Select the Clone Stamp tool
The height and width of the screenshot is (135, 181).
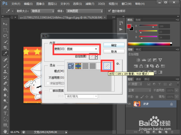click(x=5, y=71)
